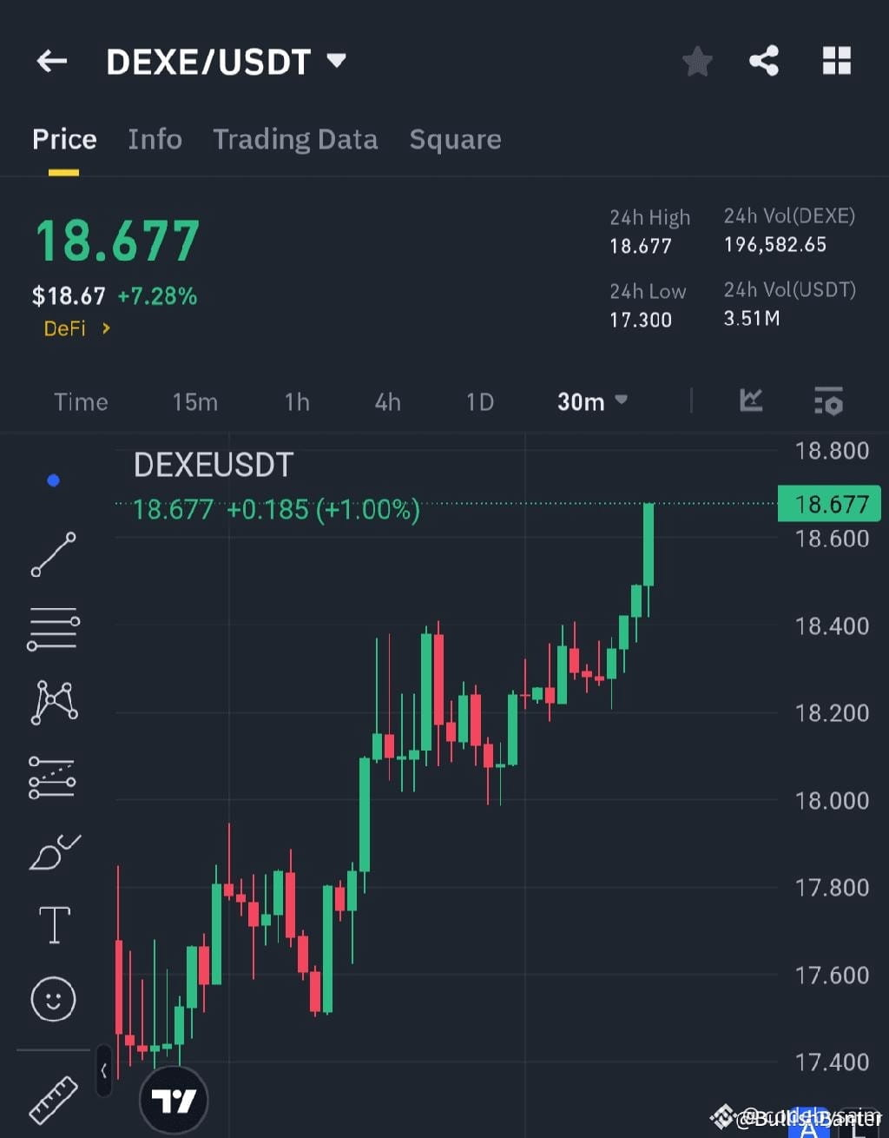Select the trend line drawing tool
This screenshot has width=889, height=1138.
[x=53, y=555]
